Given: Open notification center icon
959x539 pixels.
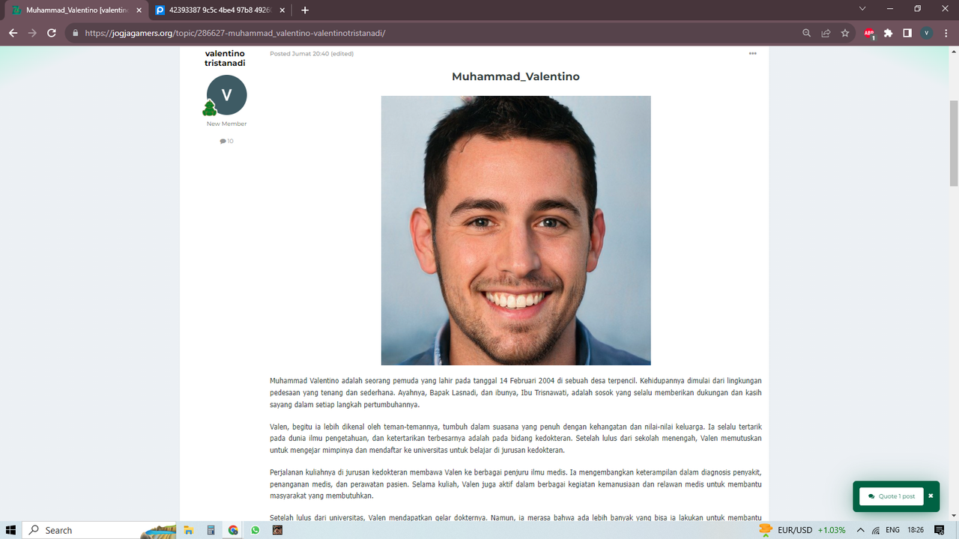Looking at the screenshot, I should pyautogui.click(x=940, y=530).
